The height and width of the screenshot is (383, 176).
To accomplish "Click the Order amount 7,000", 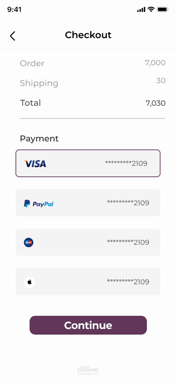I will click(x=155, y=63).
